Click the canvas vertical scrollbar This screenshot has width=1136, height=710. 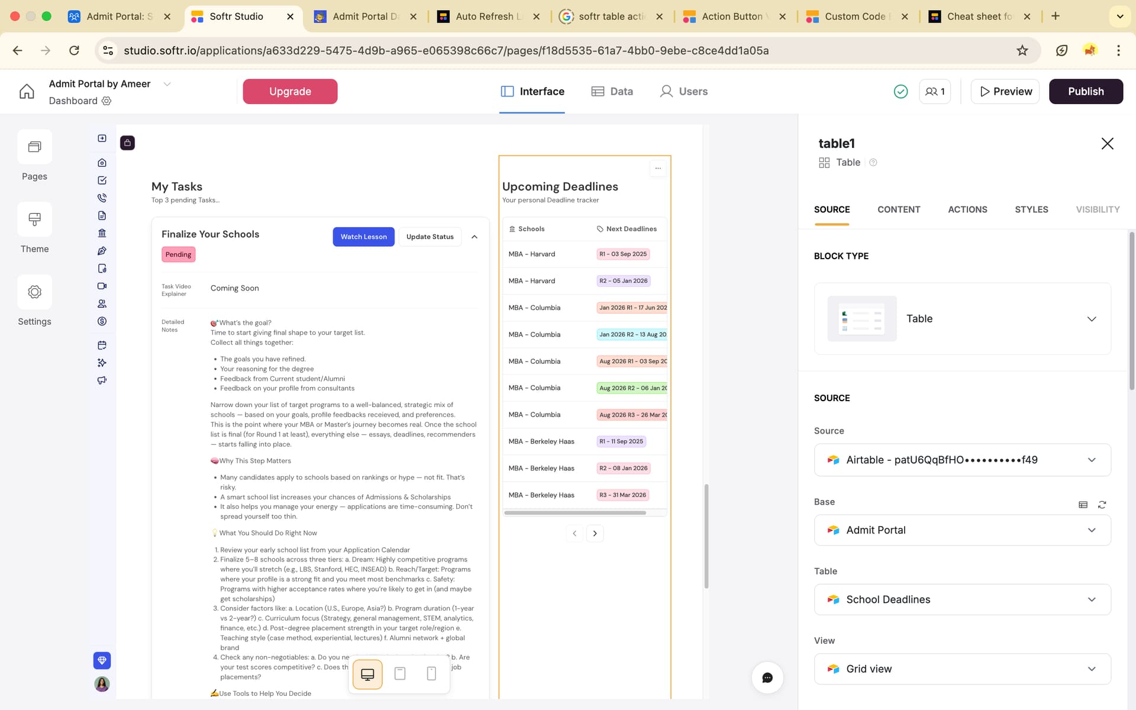pyautogui.click(x=706, y=536)
